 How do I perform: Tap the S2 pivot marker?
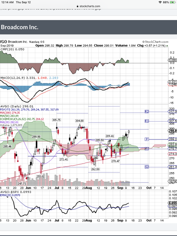(147, 167)
